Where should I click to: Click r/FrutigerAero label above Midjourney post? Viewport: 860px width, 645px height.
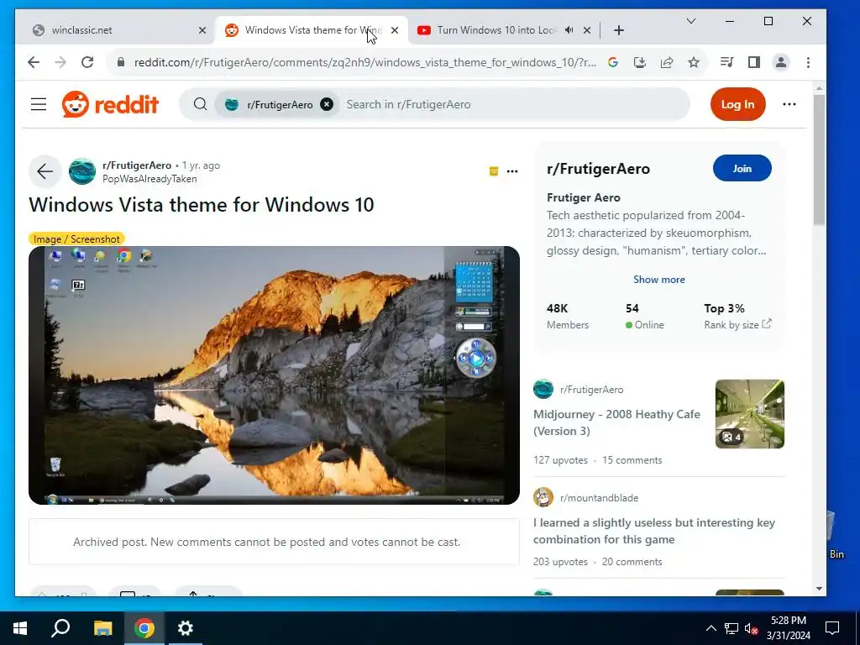click(591, 390)
